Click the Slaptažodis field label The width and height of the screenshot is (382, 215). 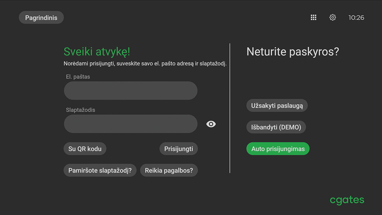coord(81,110)
